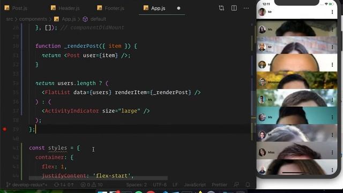Click the 'flex: 1' style line
Viewport: 343px width, 193px height.
click(x=54, y=167)
